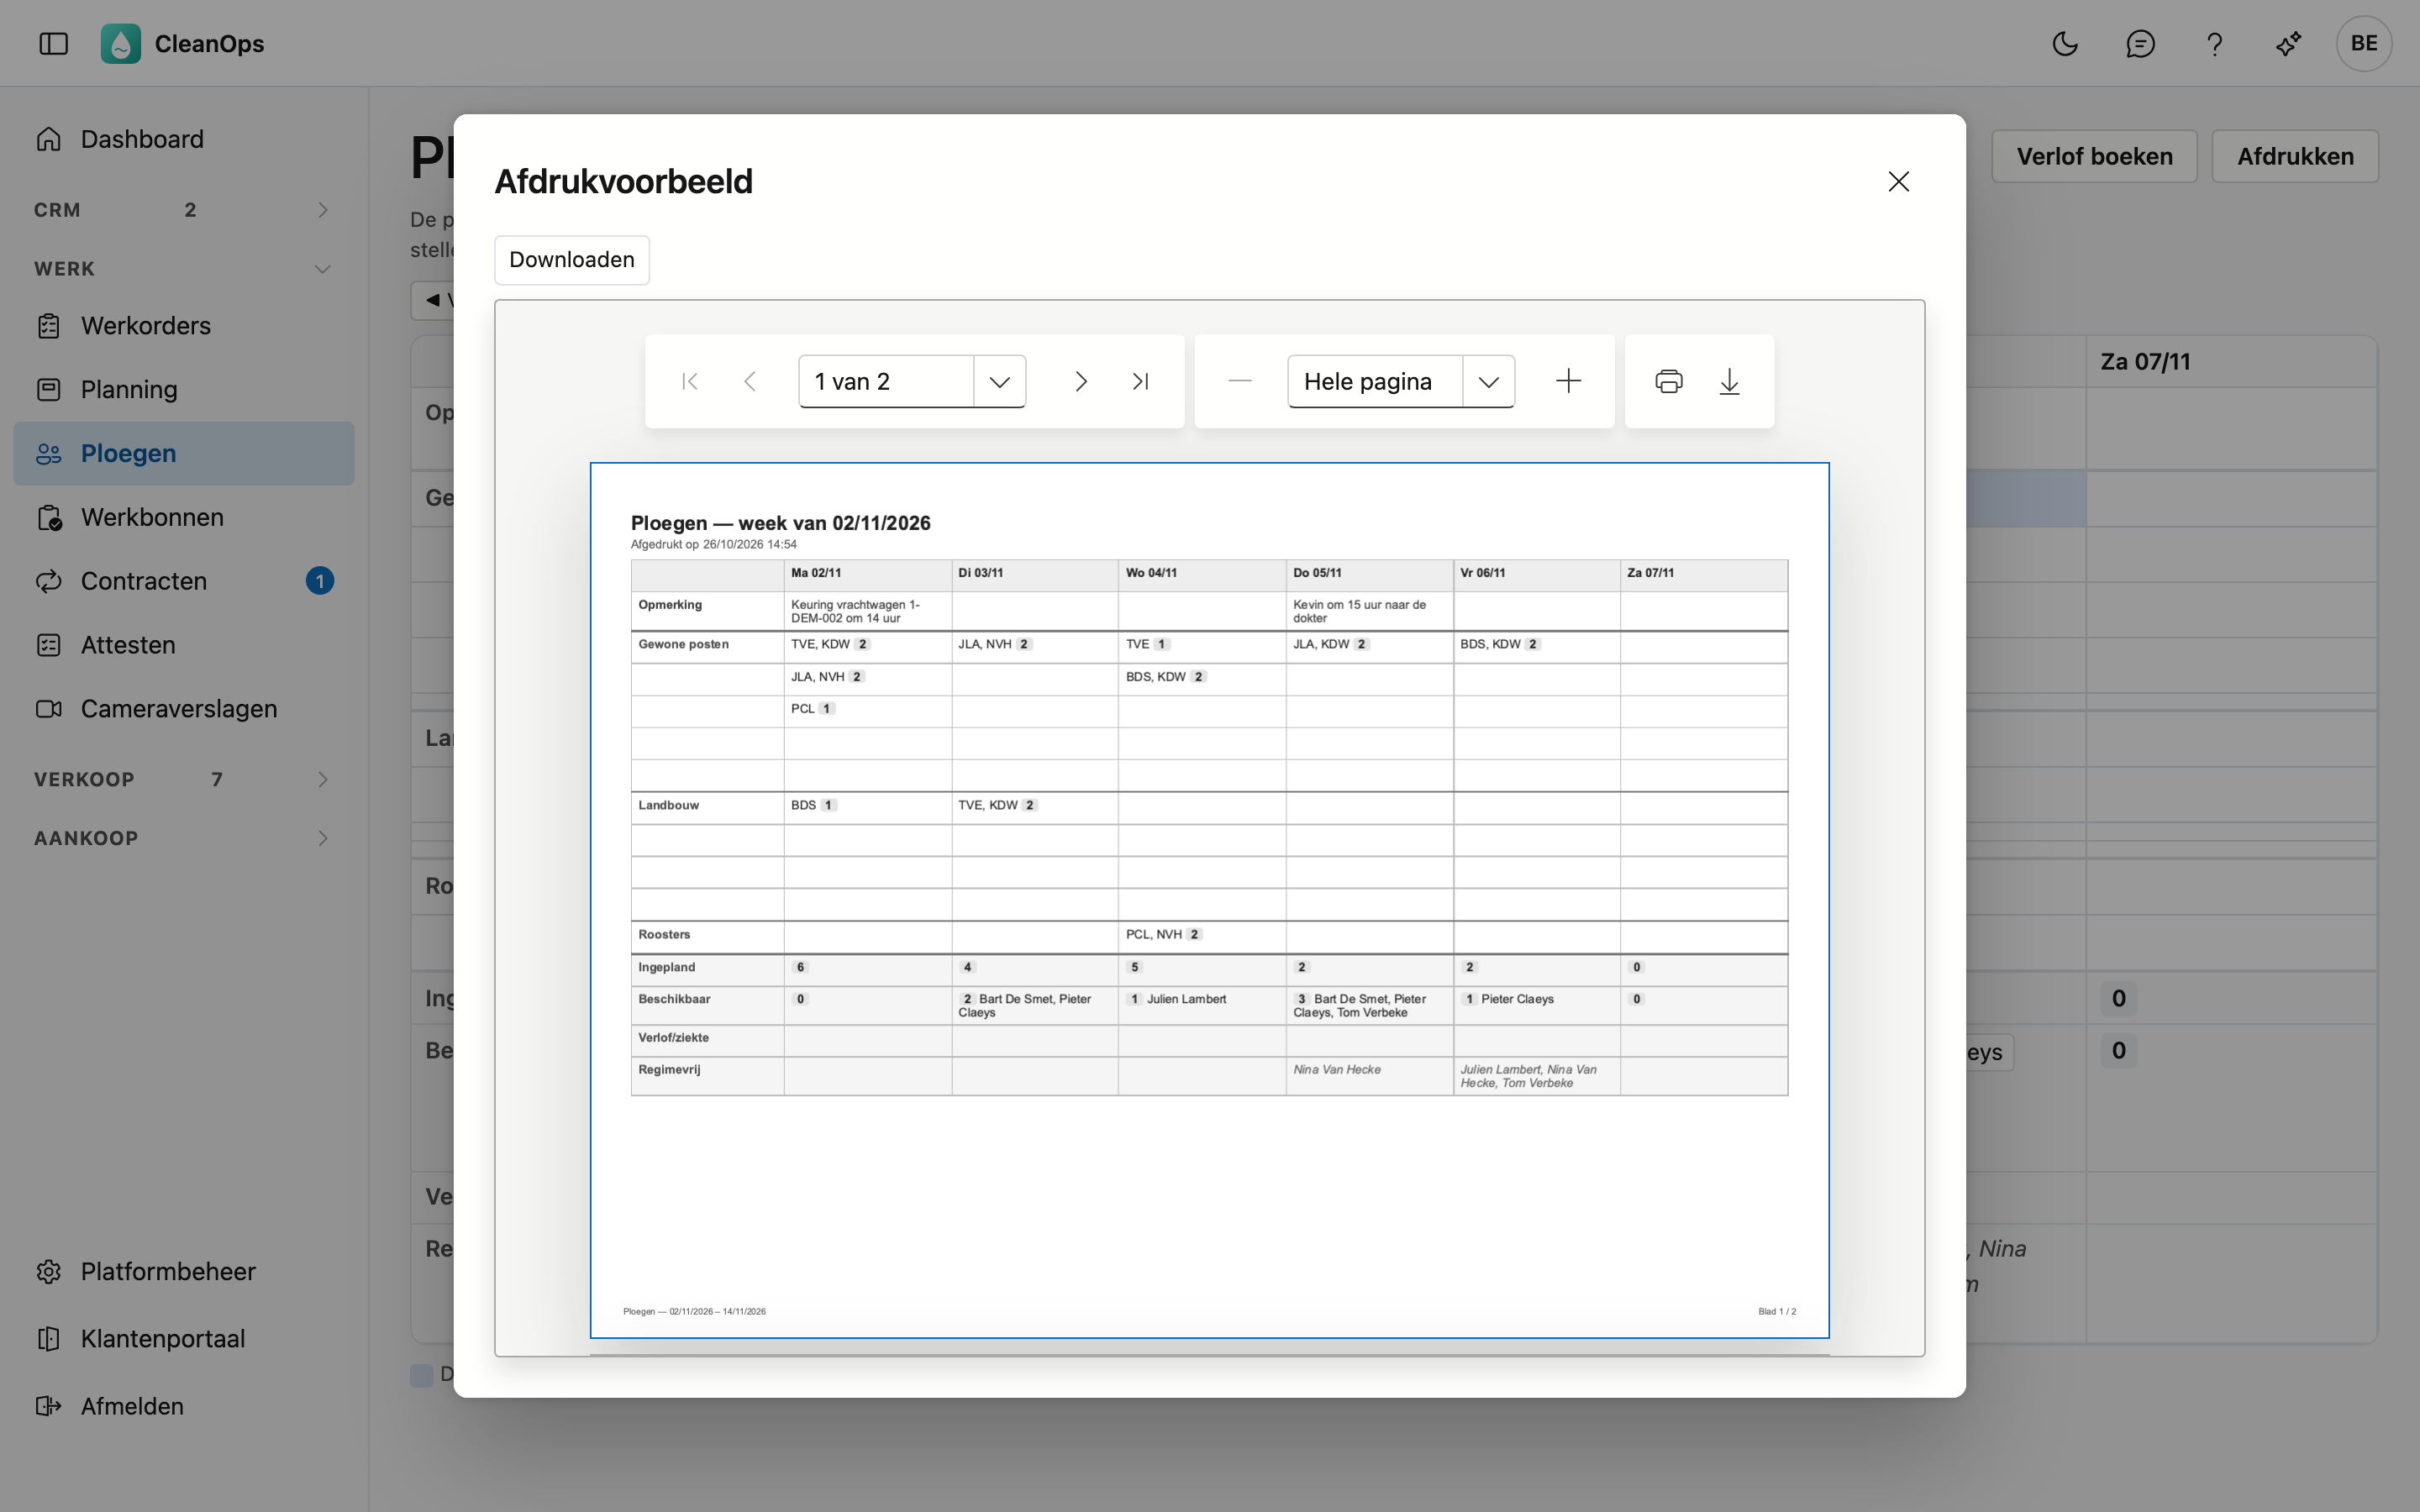Click the Downloaden button
The height and width of the screenshot is (1512, 2420).
[572, 260]
